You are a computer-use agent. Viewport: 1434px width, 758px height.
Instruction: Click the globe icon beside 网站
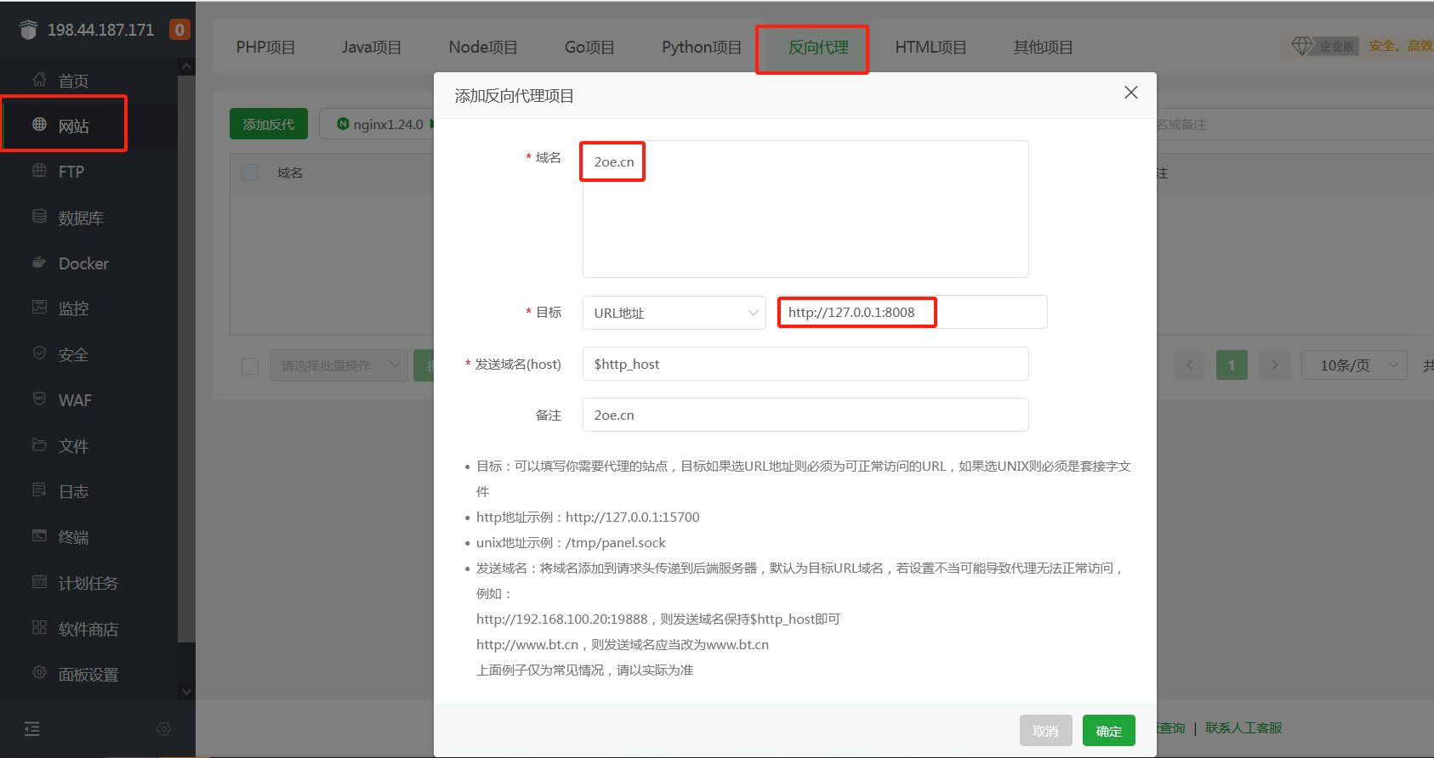click(x=39, y=125)
